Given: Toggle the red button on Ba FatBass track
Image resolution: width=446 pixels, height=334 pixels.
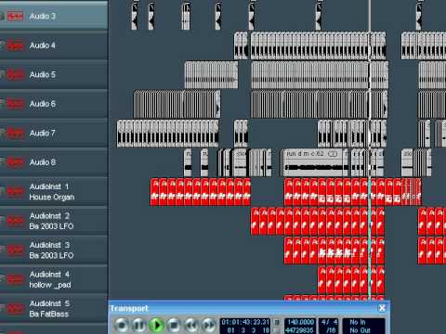Looking at the screenshot, I should [x=15, y=308].
